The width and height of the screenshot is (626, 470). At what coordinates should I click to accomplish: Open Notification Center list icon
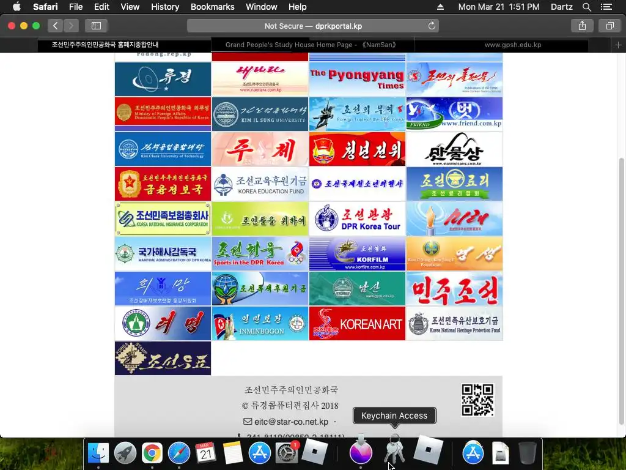point(606,7)
